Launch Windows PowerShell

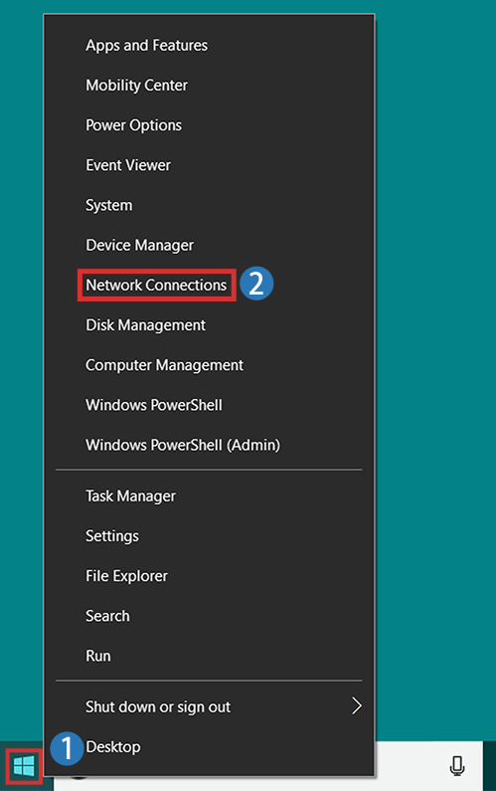(154, 405)
